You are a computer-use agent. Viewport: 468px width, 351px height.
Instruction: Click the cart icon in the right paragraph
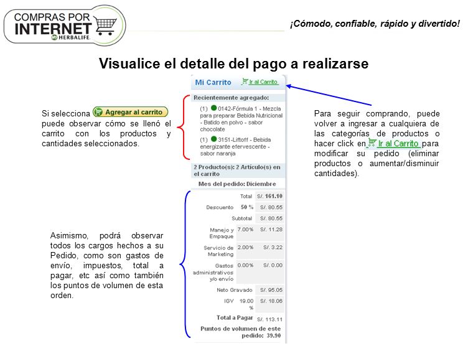[372, 143]
